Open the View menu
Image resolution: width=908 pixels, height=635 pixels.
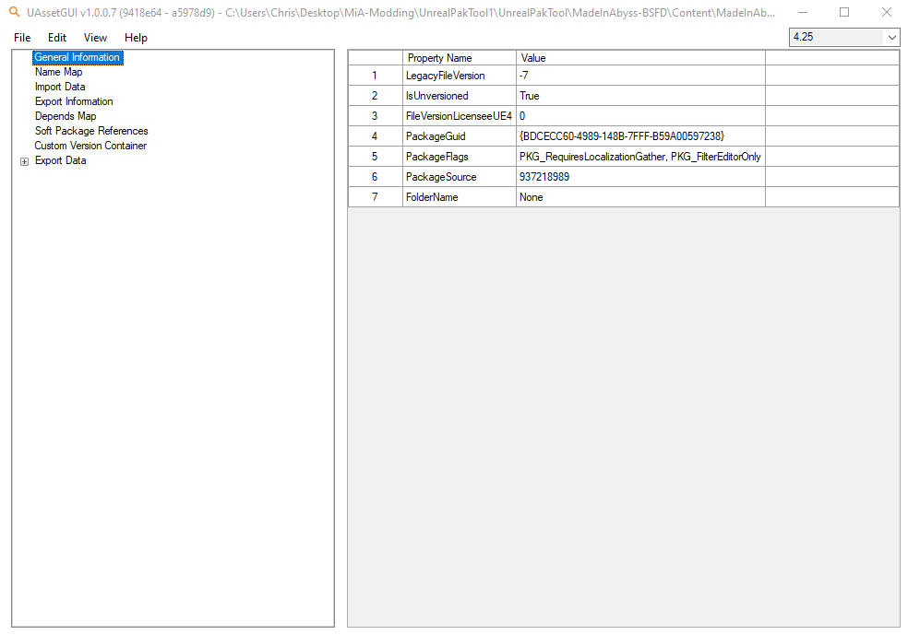95,38
